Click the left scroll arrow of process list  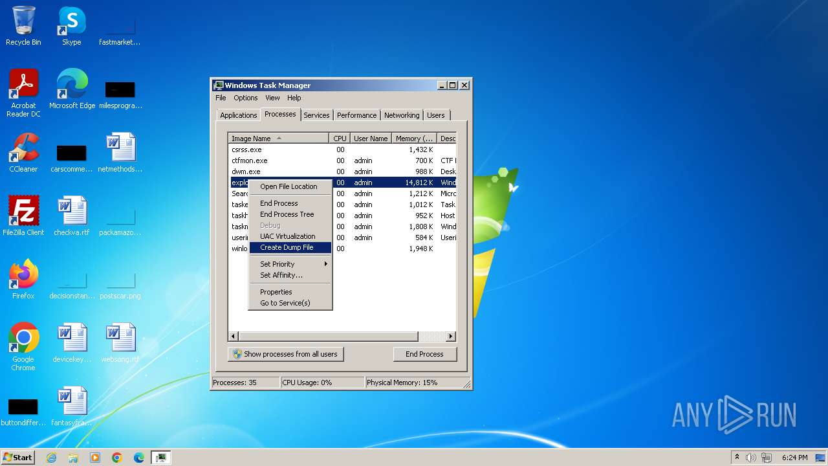coord(234,337)
